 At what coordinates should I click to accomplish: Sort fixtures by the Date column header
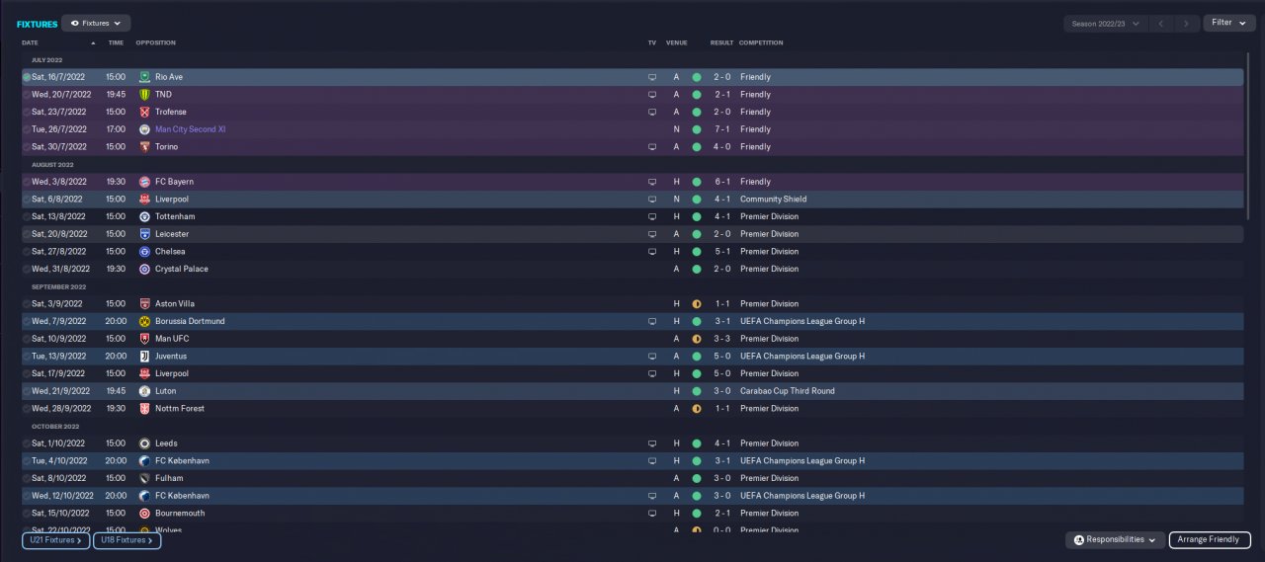click(x=30, y=42)
